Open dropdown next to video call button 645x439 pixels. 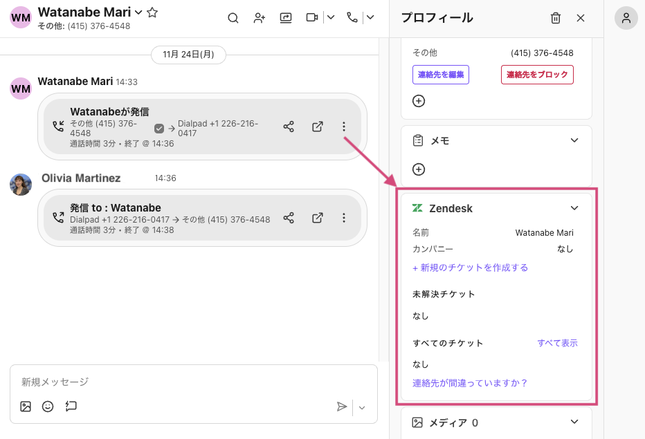click(x=331, y=18)
